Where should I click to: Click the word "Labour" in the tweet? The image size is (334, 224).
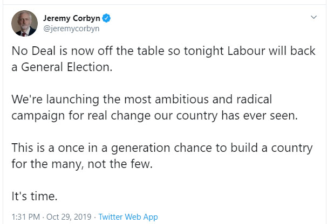tap(254, 52)
